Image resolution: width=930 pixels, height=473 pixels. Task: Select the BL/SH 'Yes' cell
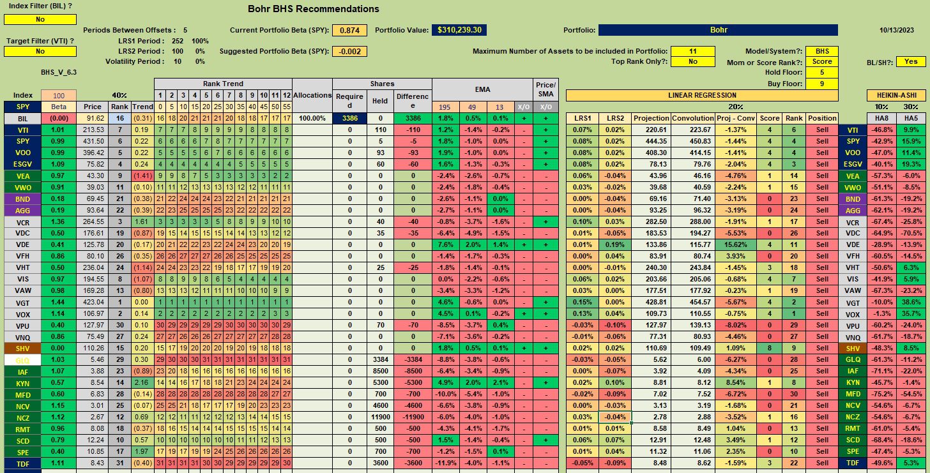point(911,61)
